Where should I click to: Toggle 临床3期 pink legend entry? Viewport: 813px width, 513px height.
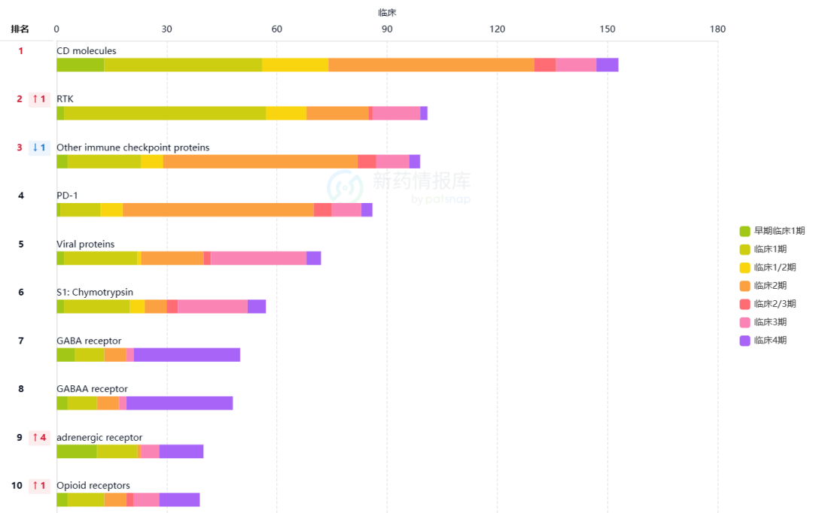click(763, 322)
